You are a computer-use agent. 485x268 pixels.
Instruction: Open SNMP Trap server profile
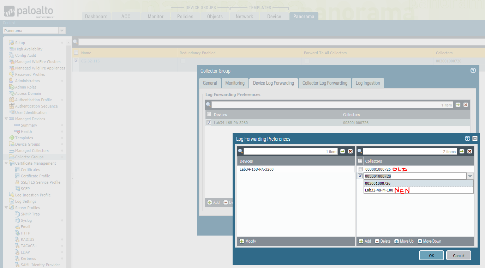coord(30,214)
